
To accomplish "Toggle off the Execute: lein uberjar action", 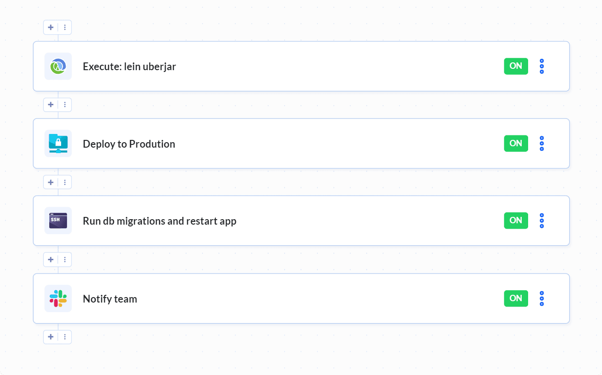I will coord(516,66).
